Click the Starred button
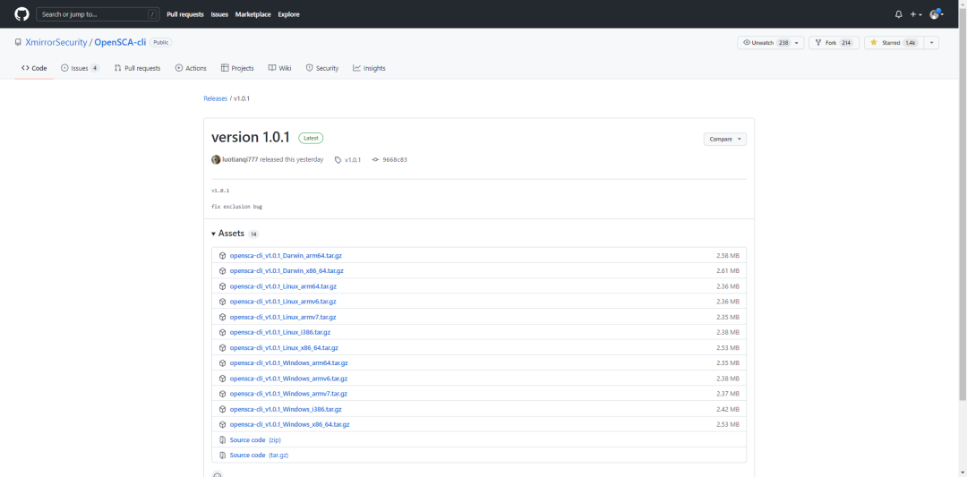 click(x=893, y=43)
